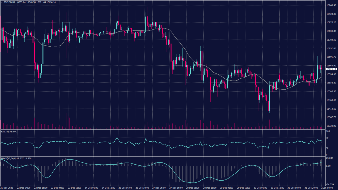This screenshot has width=338, height=190.
Task: Click the 21 Dec 2022 date label
Action: pyautogui.click(x=7, y=188)
